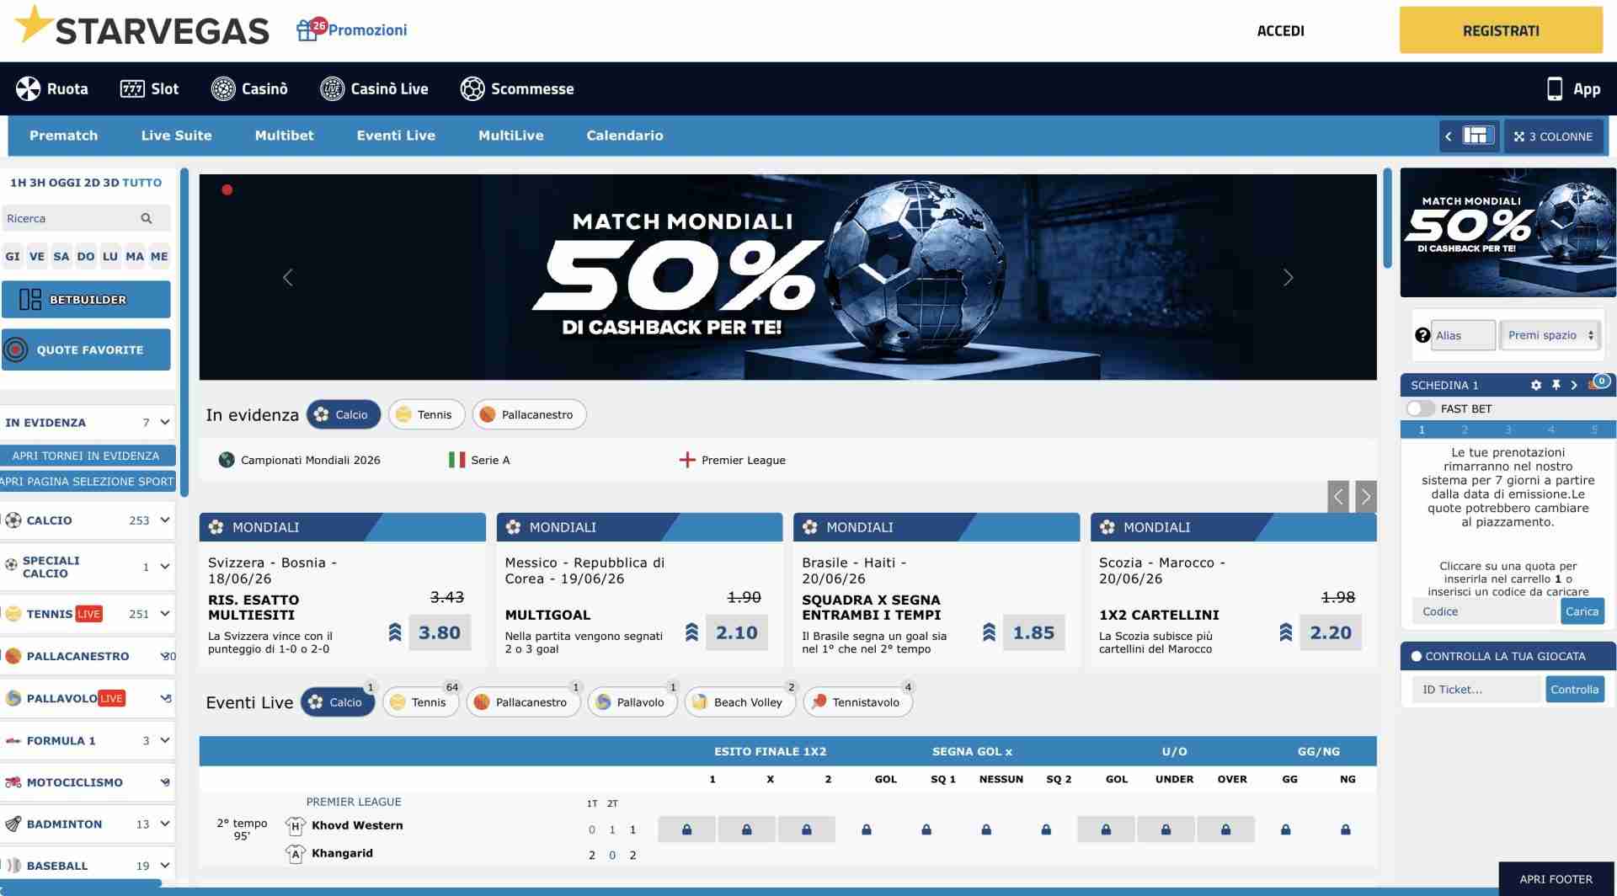This screenshot has height=896, width=1617.
Task: Select the 3.80 odds for Svizzera - Bosnia
Action: [x=440, y=632]
